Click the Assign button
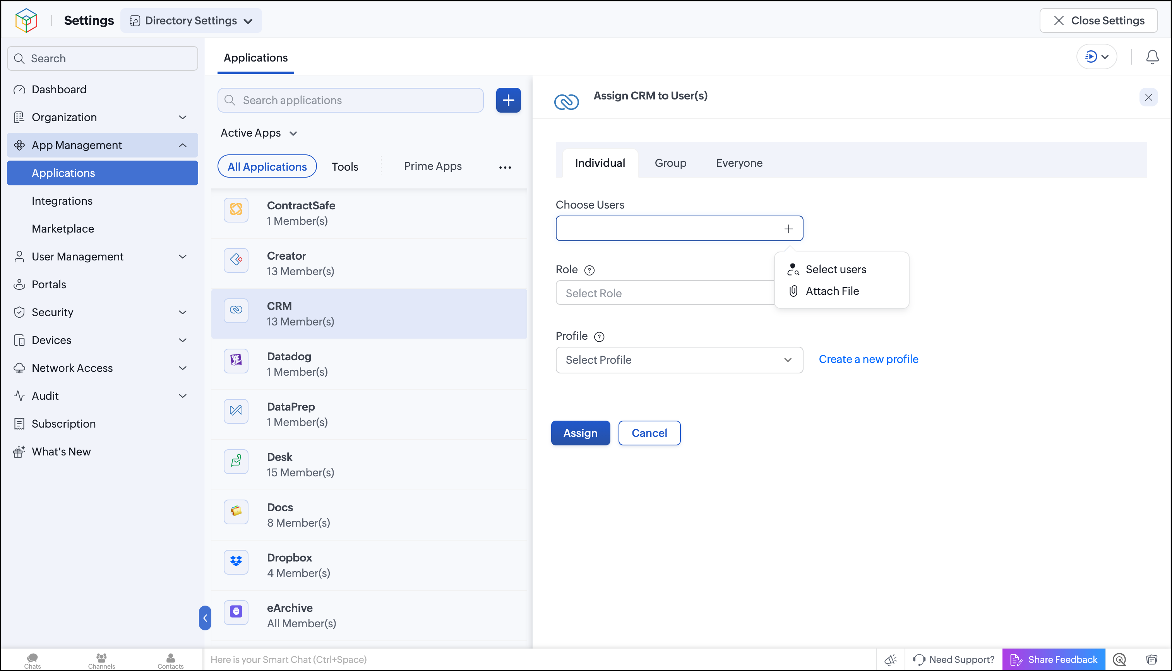1172x671 pixels. click(580, 433)
